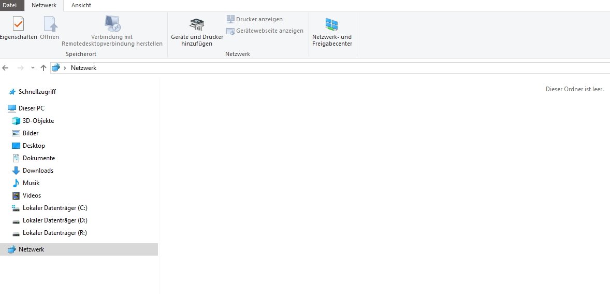Click the Netzwerk icon in navigation pane

12,249
